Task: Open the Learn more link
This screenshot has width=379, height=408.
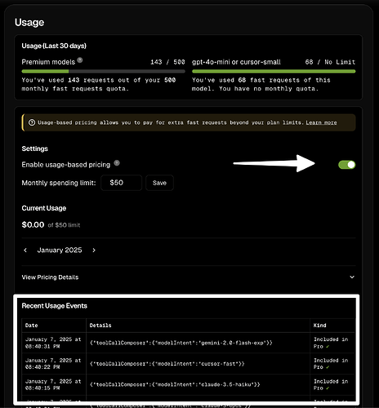Action: click(321, 122)
